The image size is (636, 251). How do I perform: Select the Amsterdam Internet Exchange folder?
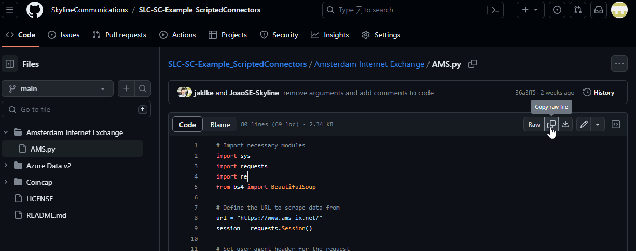(x=75, y=132)
